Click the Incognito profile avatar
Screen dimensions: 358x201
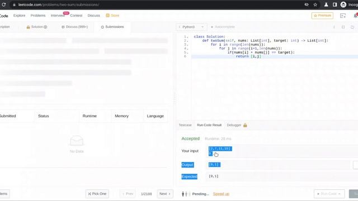coord(343,4)
